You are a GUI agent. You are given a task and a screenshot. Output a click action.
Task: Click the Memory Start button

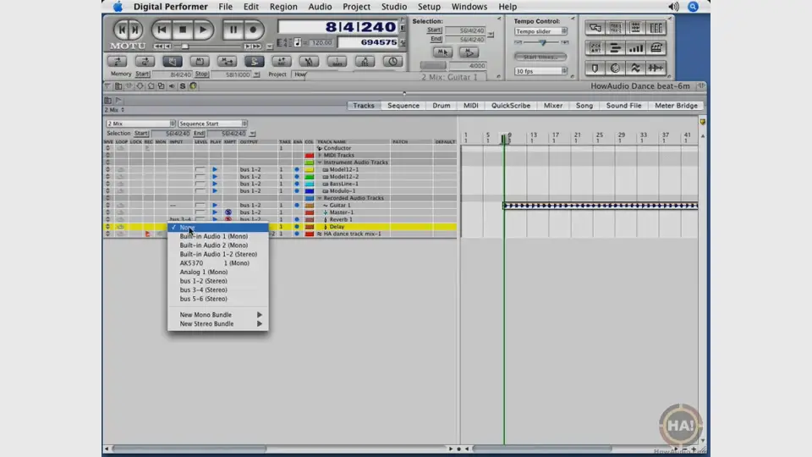pos(142,74)
